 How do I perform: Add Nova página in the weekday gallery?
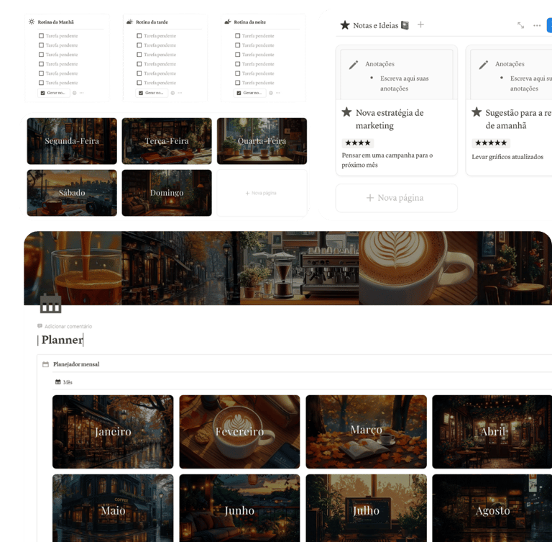coord(262,193)
